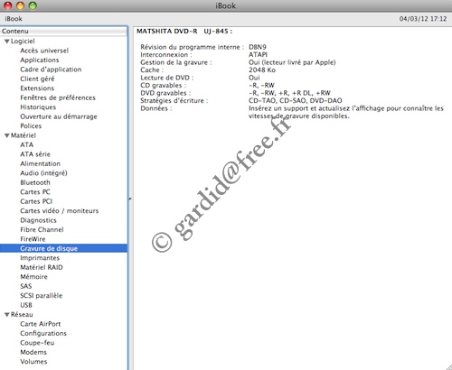Click the Oui (lecteur livré par Apple) value
The width and height of the screenshot is (452, 370).
pos(292,62)
